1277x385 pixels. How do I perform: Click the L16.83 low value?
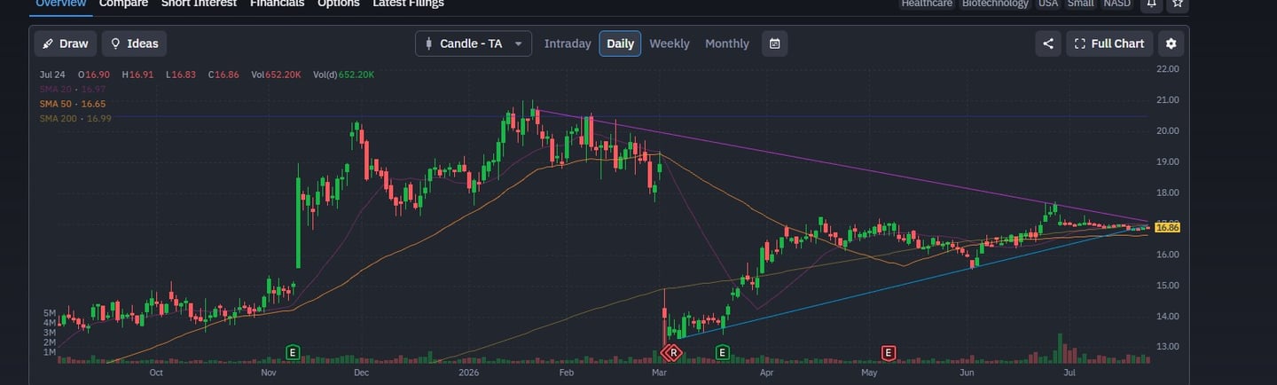pyautogui.click(x=181, y=75)
